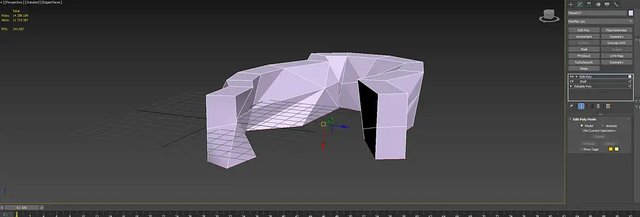The image size is (640, 217).
Task: Open the [Standard] shading quality menu
Action: point(33,3)
